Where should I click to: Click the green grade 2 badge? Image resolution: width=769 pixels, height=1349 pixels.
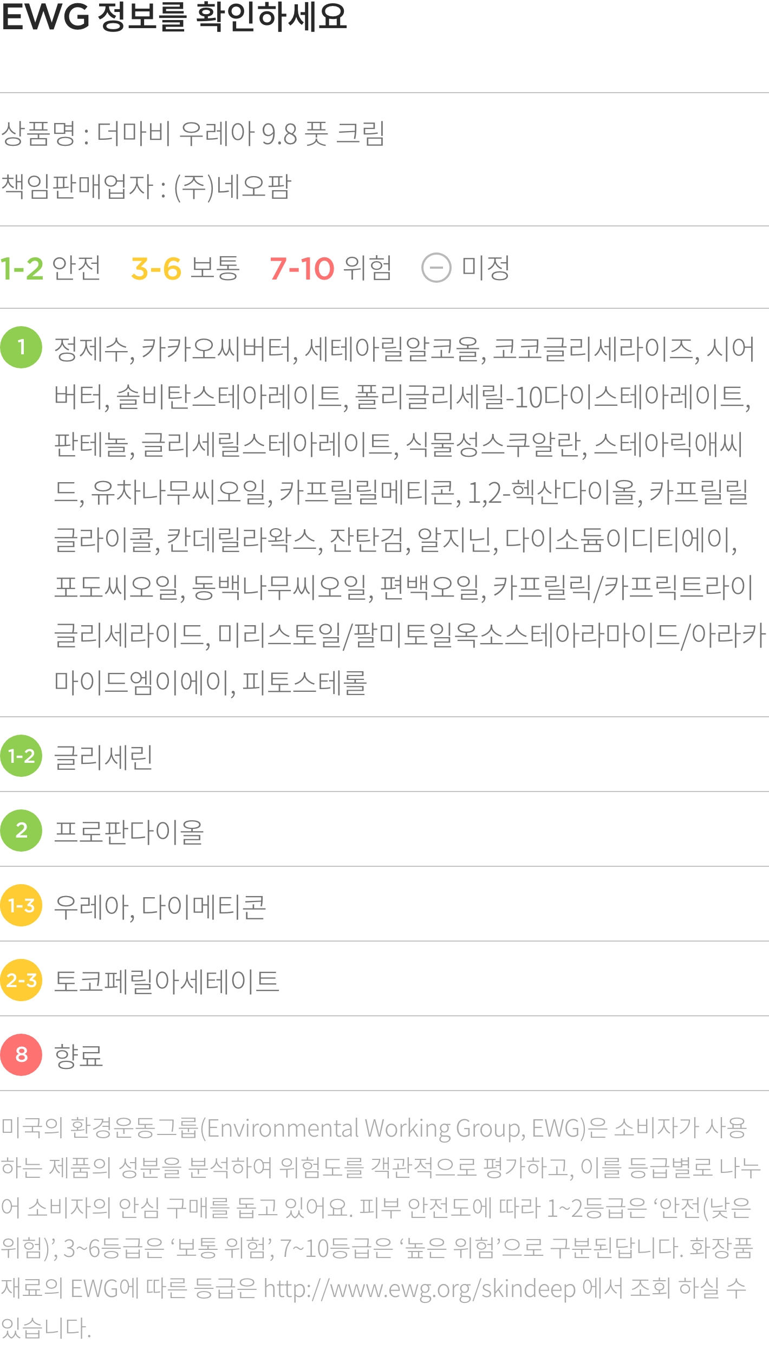click(21, 831)
